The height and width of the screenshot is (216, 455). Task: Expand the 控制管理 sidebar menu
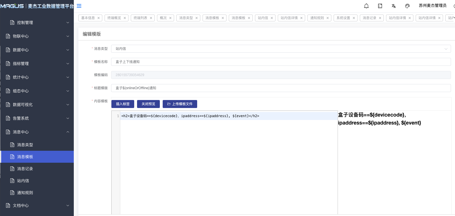coord(37,23)
